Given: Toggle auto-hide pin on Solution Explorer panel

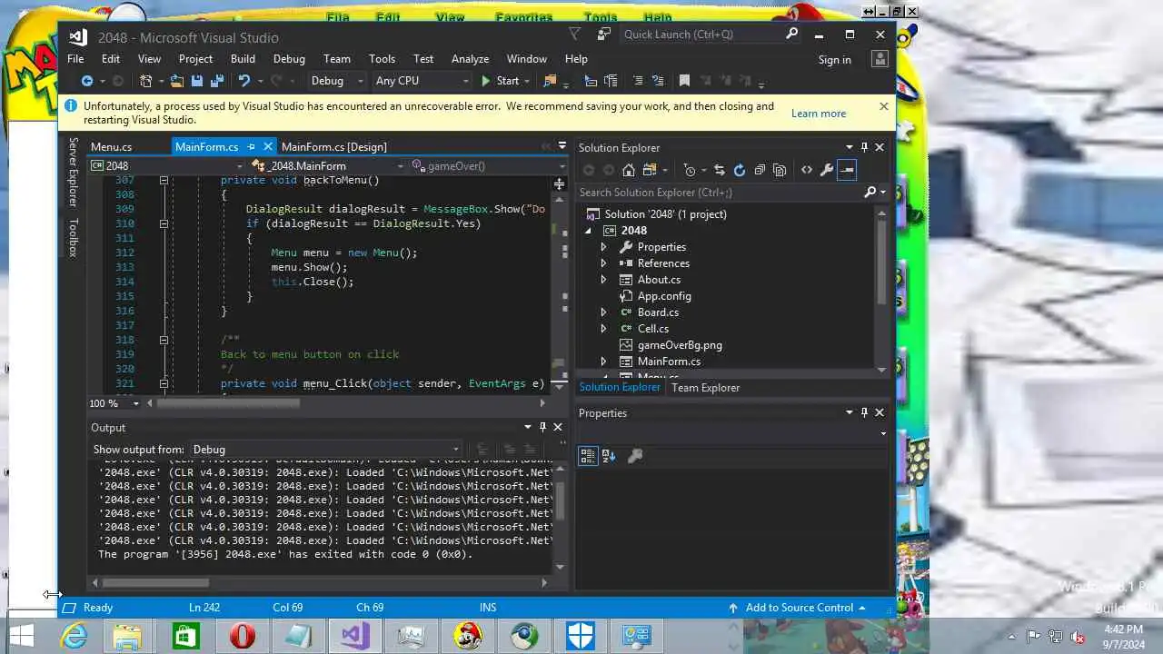Looking at the screenshot, I should tap(864, 147).
